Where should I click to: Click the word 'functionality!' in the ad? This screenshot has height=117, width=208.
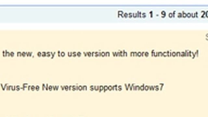[x=175, y=54]
